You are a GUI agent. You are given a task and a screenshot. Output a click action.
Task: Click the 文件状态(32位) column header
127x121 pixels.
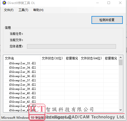point(52,58)
